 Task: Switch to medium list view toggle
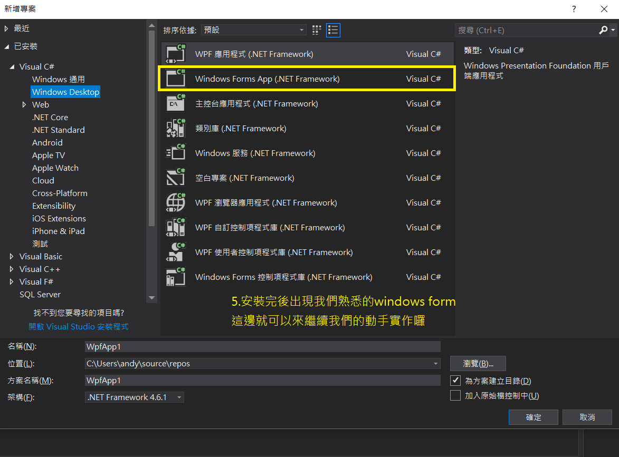click(333, 30)
